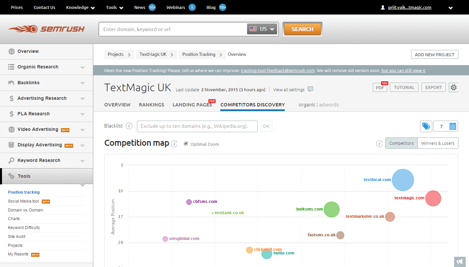The image size is (469, 267).
Task: Click the Display Advertising stack icon
Action: [11, 145]
